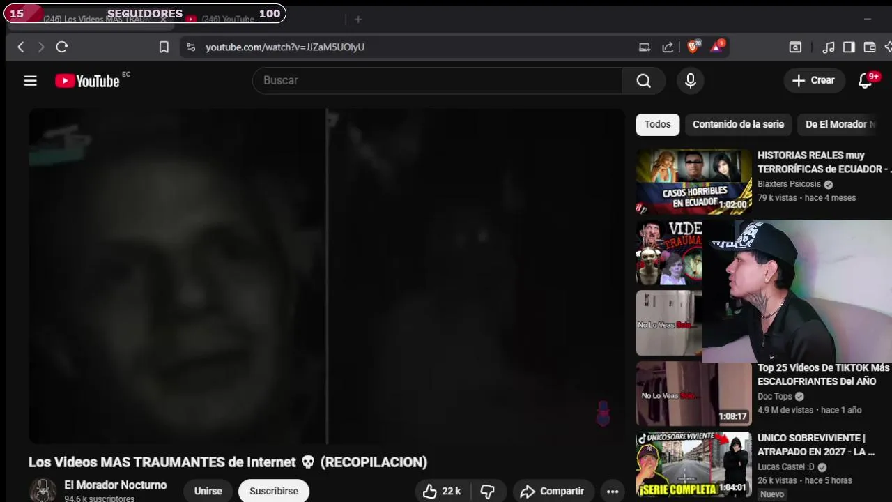Open the 'HISTORIAS REALES muy TERRORÍFICAS' video title

click(x=824, y=162)
